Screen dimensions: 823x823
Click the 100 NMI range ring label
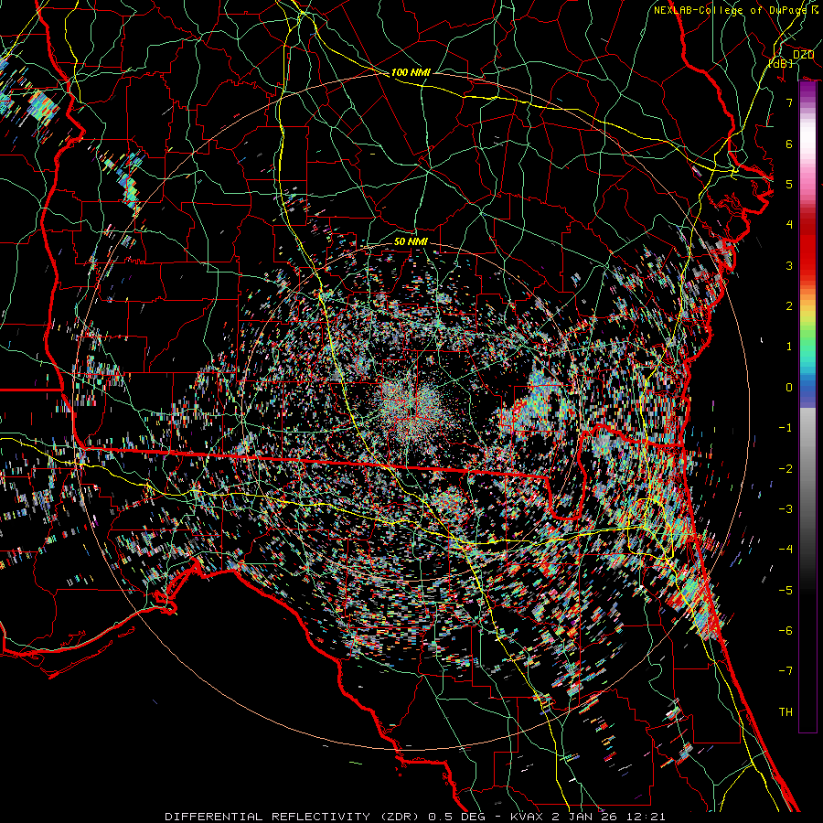point(411,72)
